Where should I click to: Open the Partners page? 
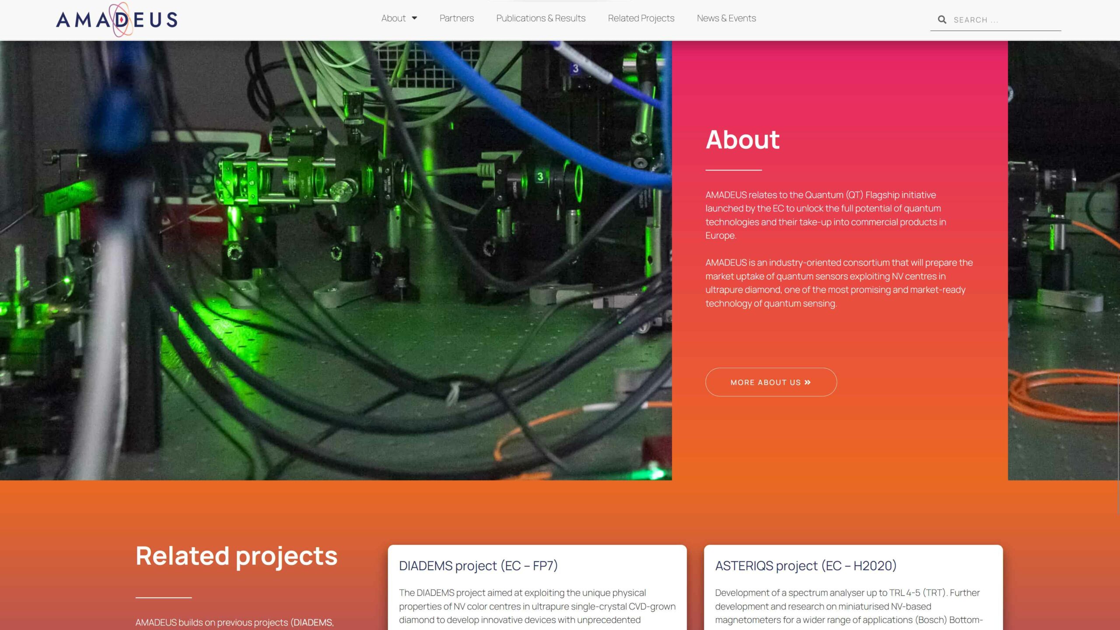pyautogui.click(x=456, y=18)
